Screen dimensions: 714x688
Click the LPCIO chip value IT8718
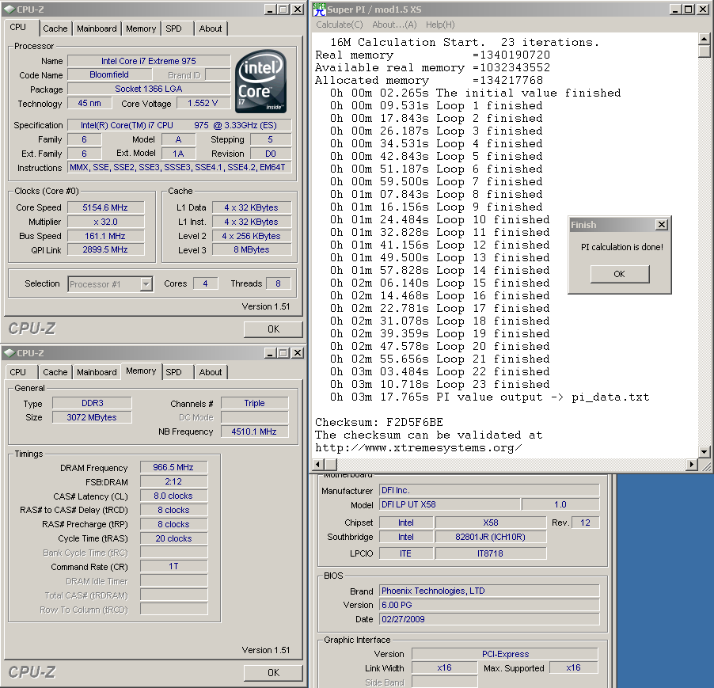pos(491,553)
